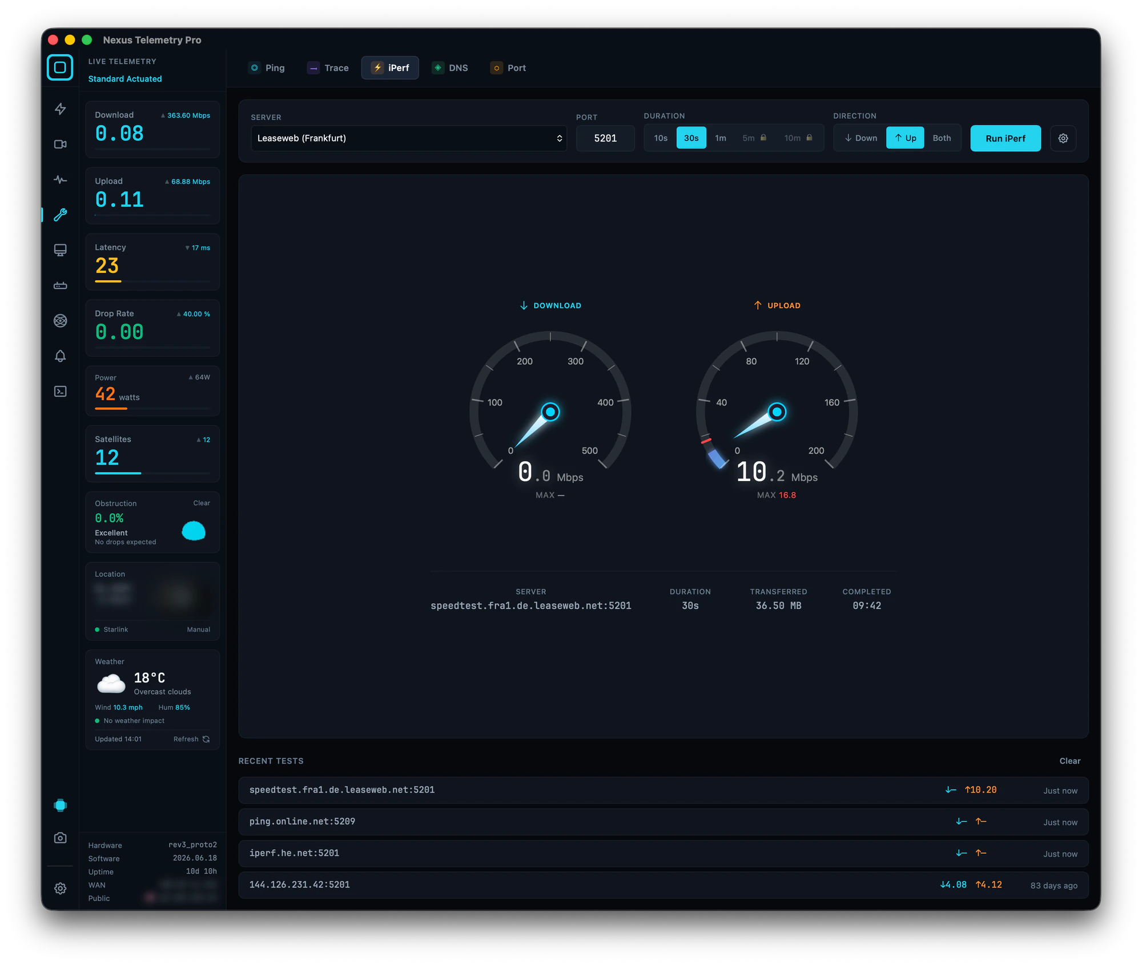Click the Starlink status indicator
This screenshot has height=965, width=1142.
point(111,629)
